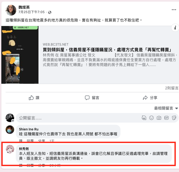Open the sticker picker in comment box
This screenshot has height=172, width=179.
(174, 118)
